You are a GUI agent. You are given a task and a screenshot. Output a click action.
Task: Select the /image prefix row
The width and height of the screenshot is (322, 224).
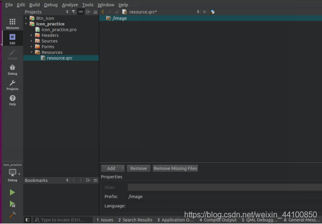(x=211, y=18)
